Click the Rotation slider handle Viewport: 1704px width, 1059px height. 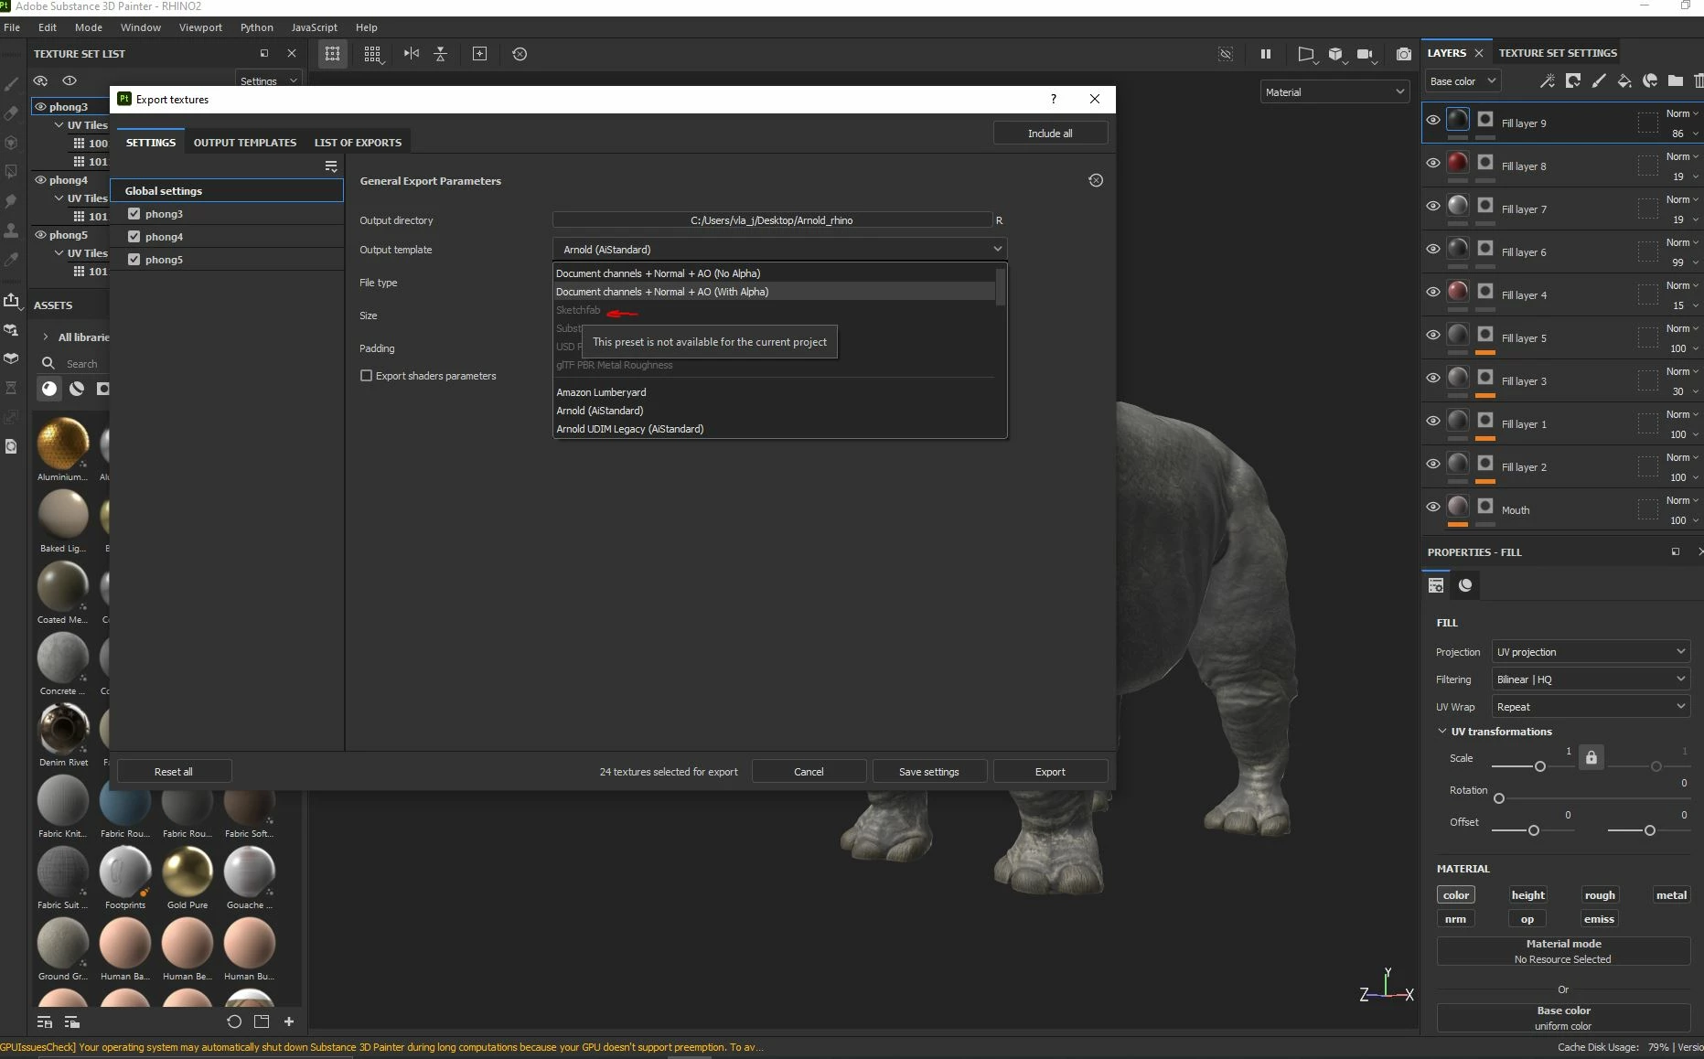(1499, 798)
